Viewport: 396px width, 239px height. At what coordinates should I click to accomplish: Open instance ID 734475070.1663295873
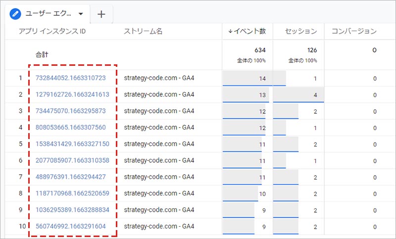[70, 111]
